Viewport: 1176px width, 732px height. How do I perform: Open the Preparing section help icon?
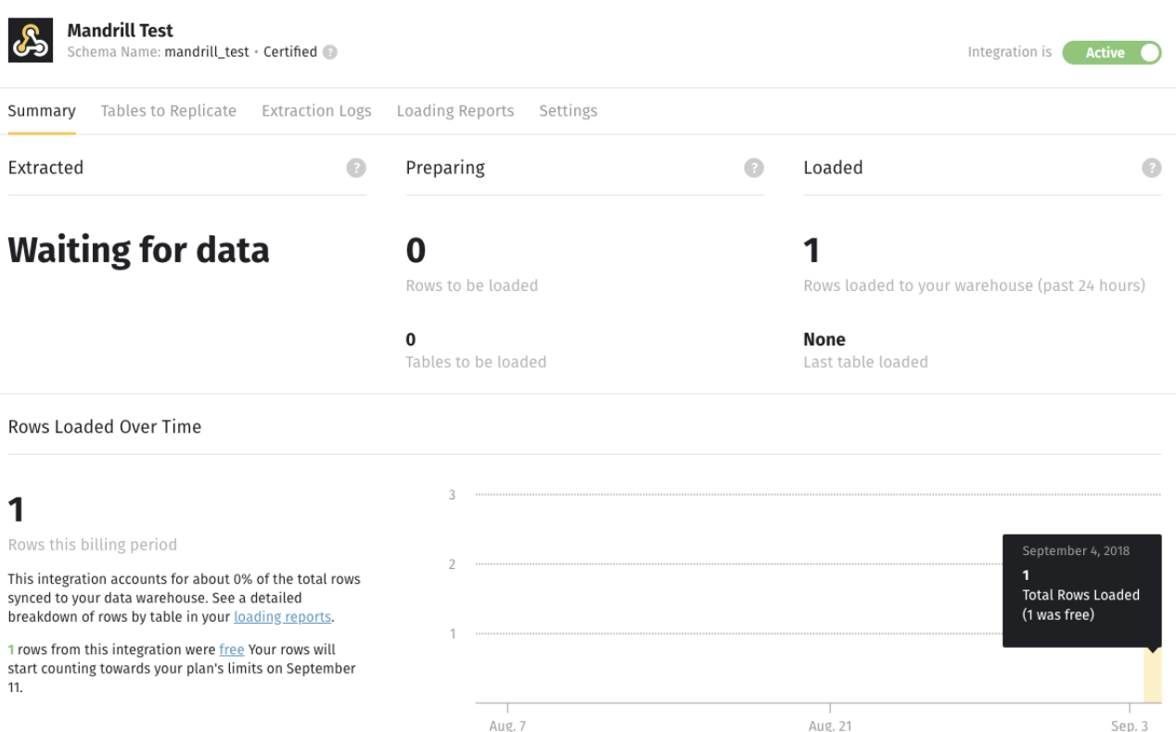[x=754, y=168]
